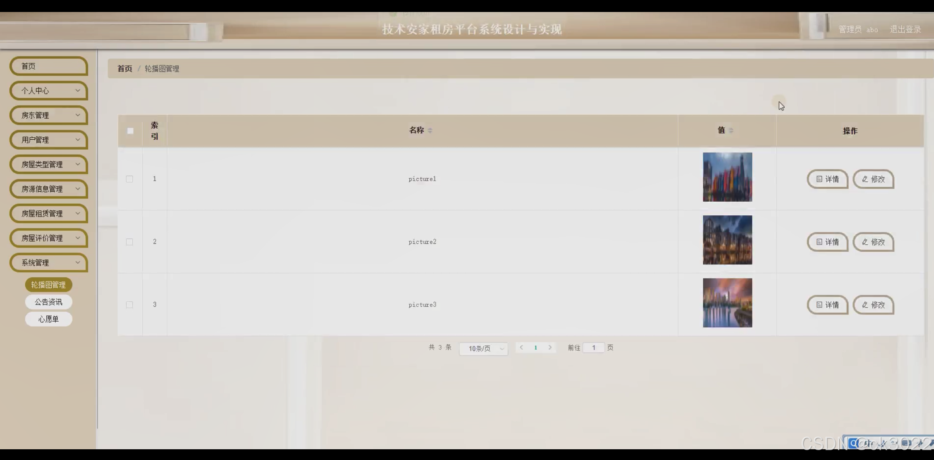Check the checkbox for row 1
934x460 pixels.
(x=129, y=179)
